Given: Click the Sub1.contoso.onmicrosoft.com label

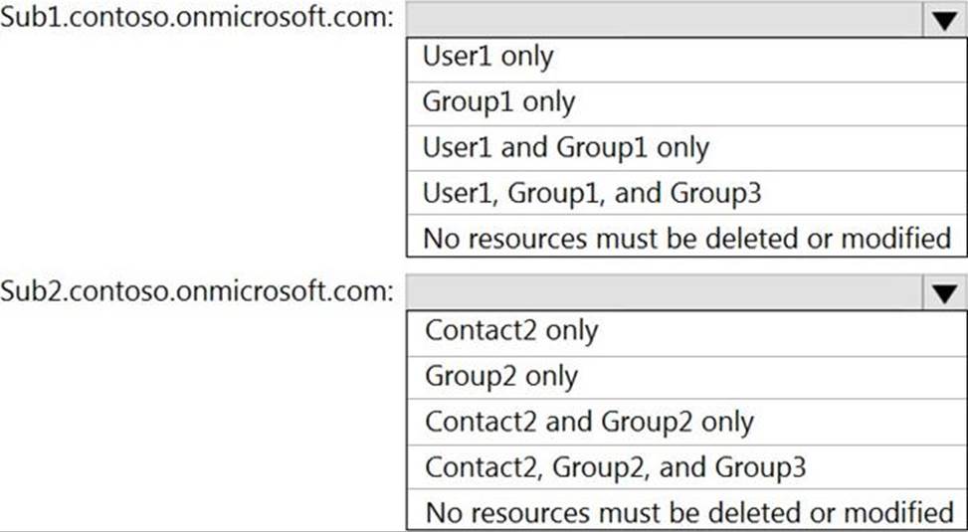Looking at the screenshot, I should (197, 18).
